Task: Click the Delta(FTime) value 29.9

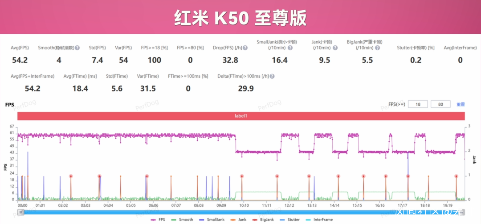Action: [246, 89]
